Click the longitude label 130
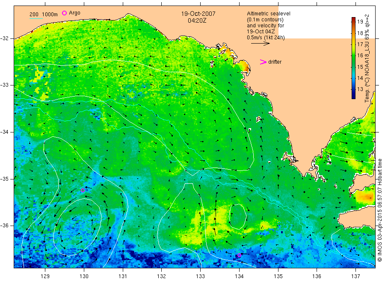Screen dimensions: 385x282 [x=84, y=276]
